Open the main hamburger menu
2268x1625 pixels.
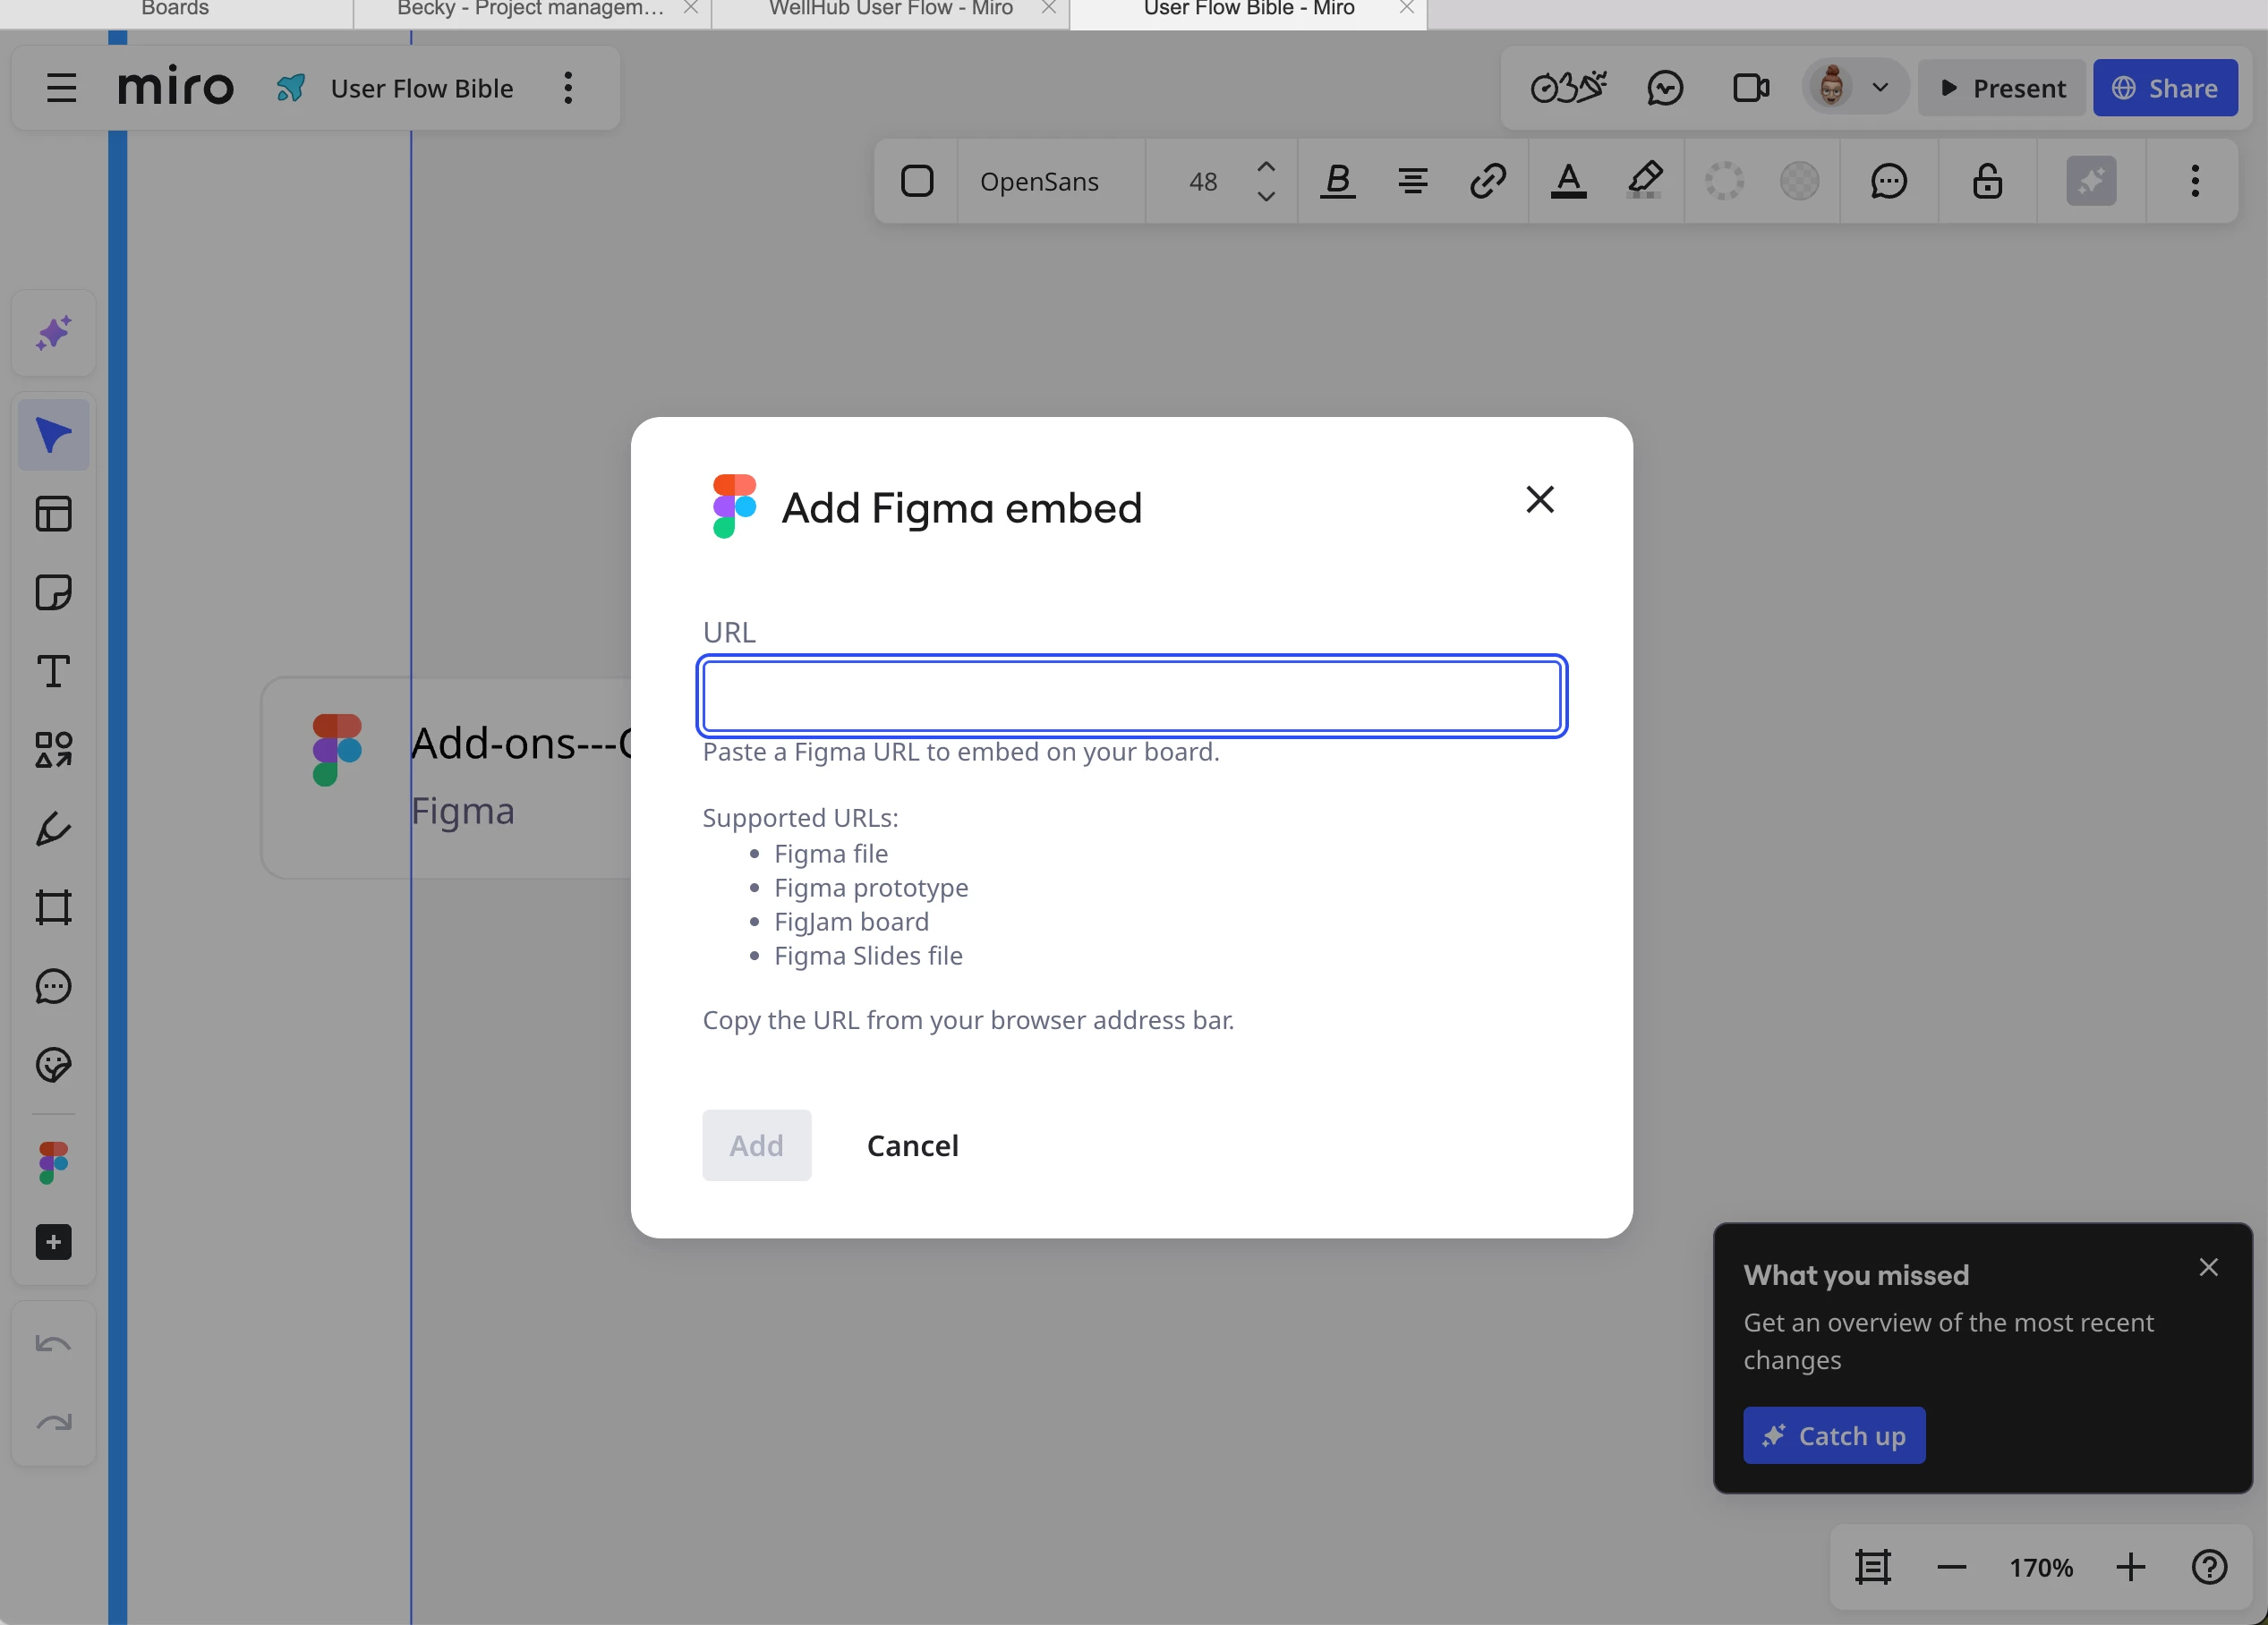click(61, 88)
